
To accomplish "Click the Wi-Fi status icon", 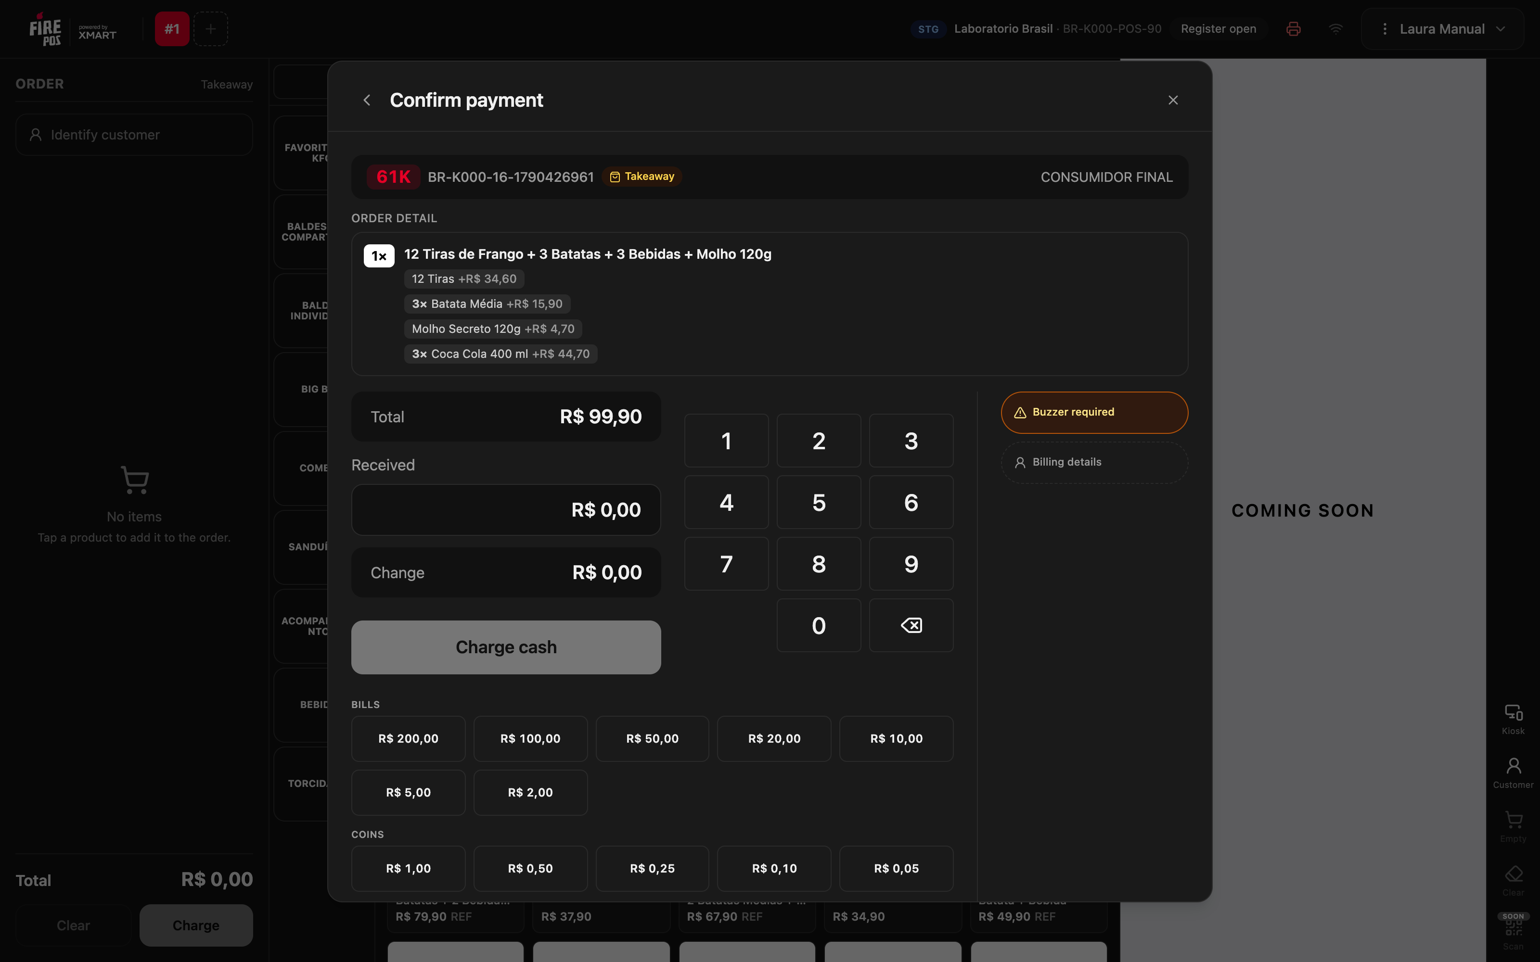I will pos(1336,29).
